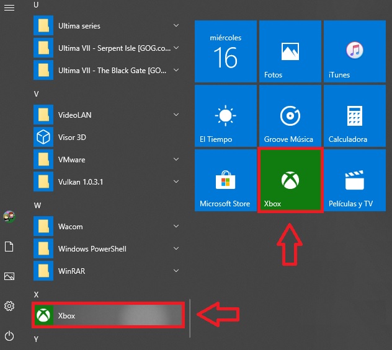
Task: Expand Ultima VII - Serpent Isle chevron
Action: (x=176, y=48)
